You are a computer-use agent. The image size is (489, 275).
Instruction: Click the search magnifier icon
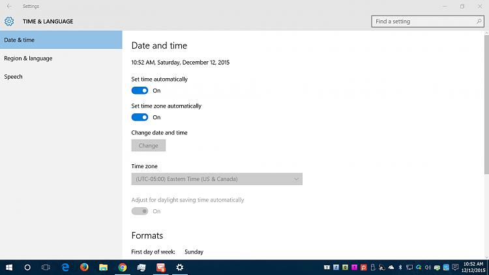479,22
